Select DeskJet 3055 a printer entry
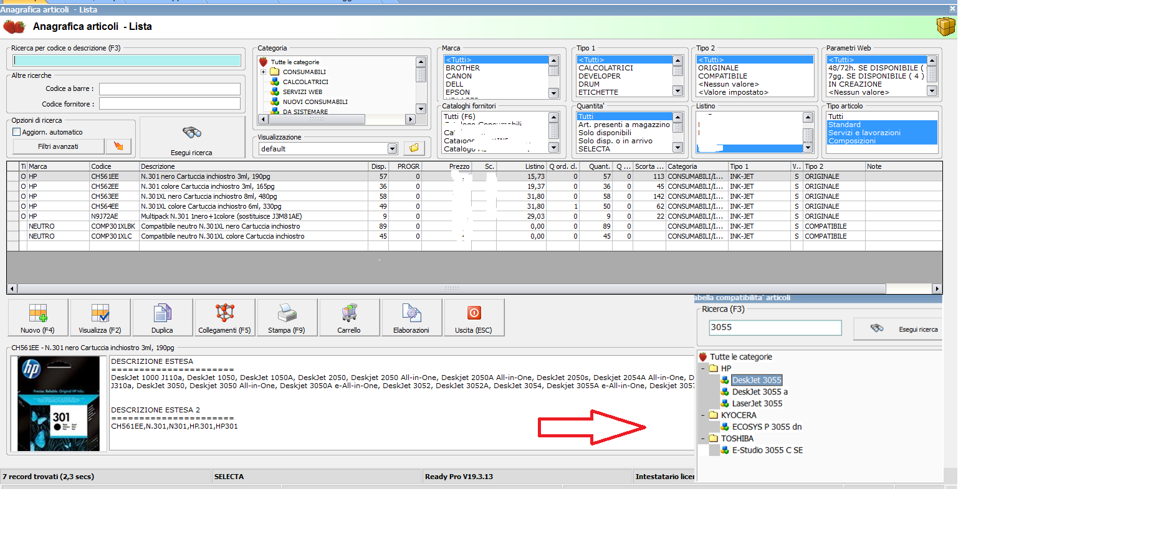Viewport: 1158px width, 547px height. coord(760,392)
